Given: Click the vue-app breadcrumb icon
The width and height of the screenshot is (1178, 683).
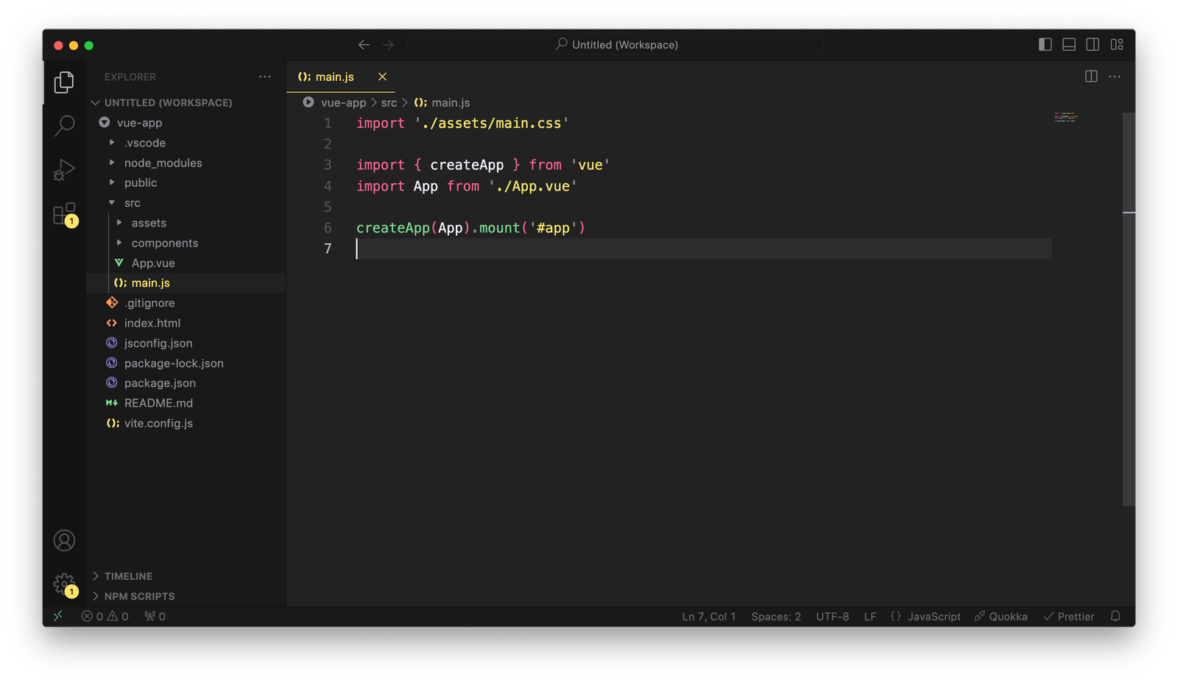Looking at the screenshot, I should [308, 102].
